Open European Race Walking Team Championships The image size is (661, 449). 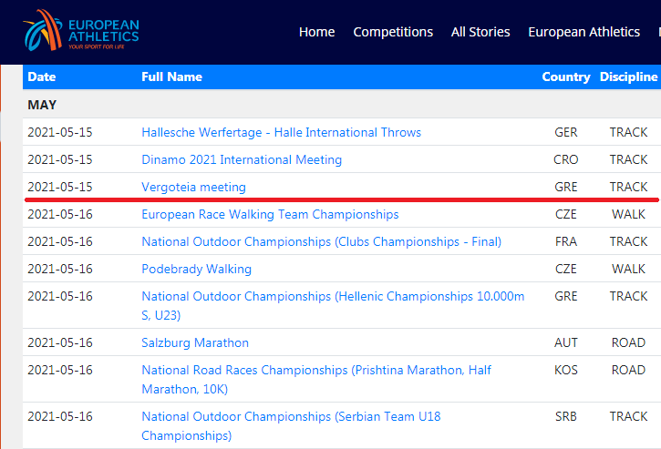pyautogui.click(x=270, y=215)
